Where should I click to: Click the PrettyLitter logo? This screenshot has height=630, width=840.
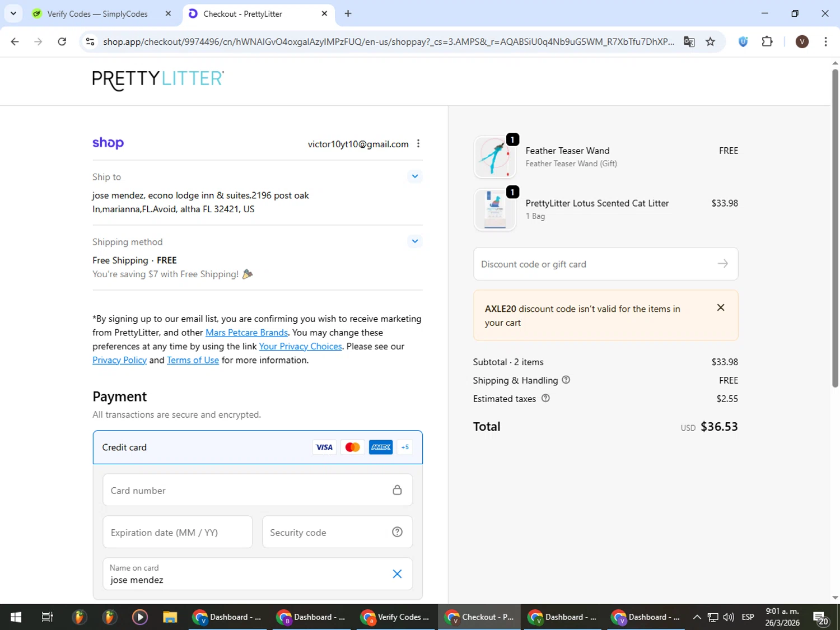tap(158, 80)
